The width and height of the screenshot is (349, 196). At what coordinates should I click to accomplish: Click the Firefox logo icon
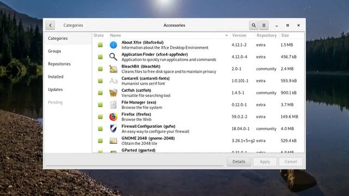point(113,117)
